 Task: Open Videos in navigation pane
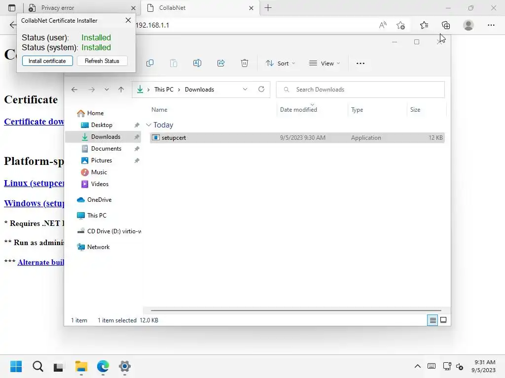(95, 184)
